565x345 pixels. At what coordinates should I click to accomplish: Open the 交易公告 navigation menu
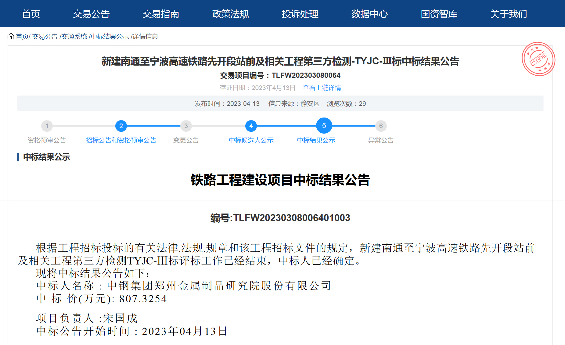point(91,14)
